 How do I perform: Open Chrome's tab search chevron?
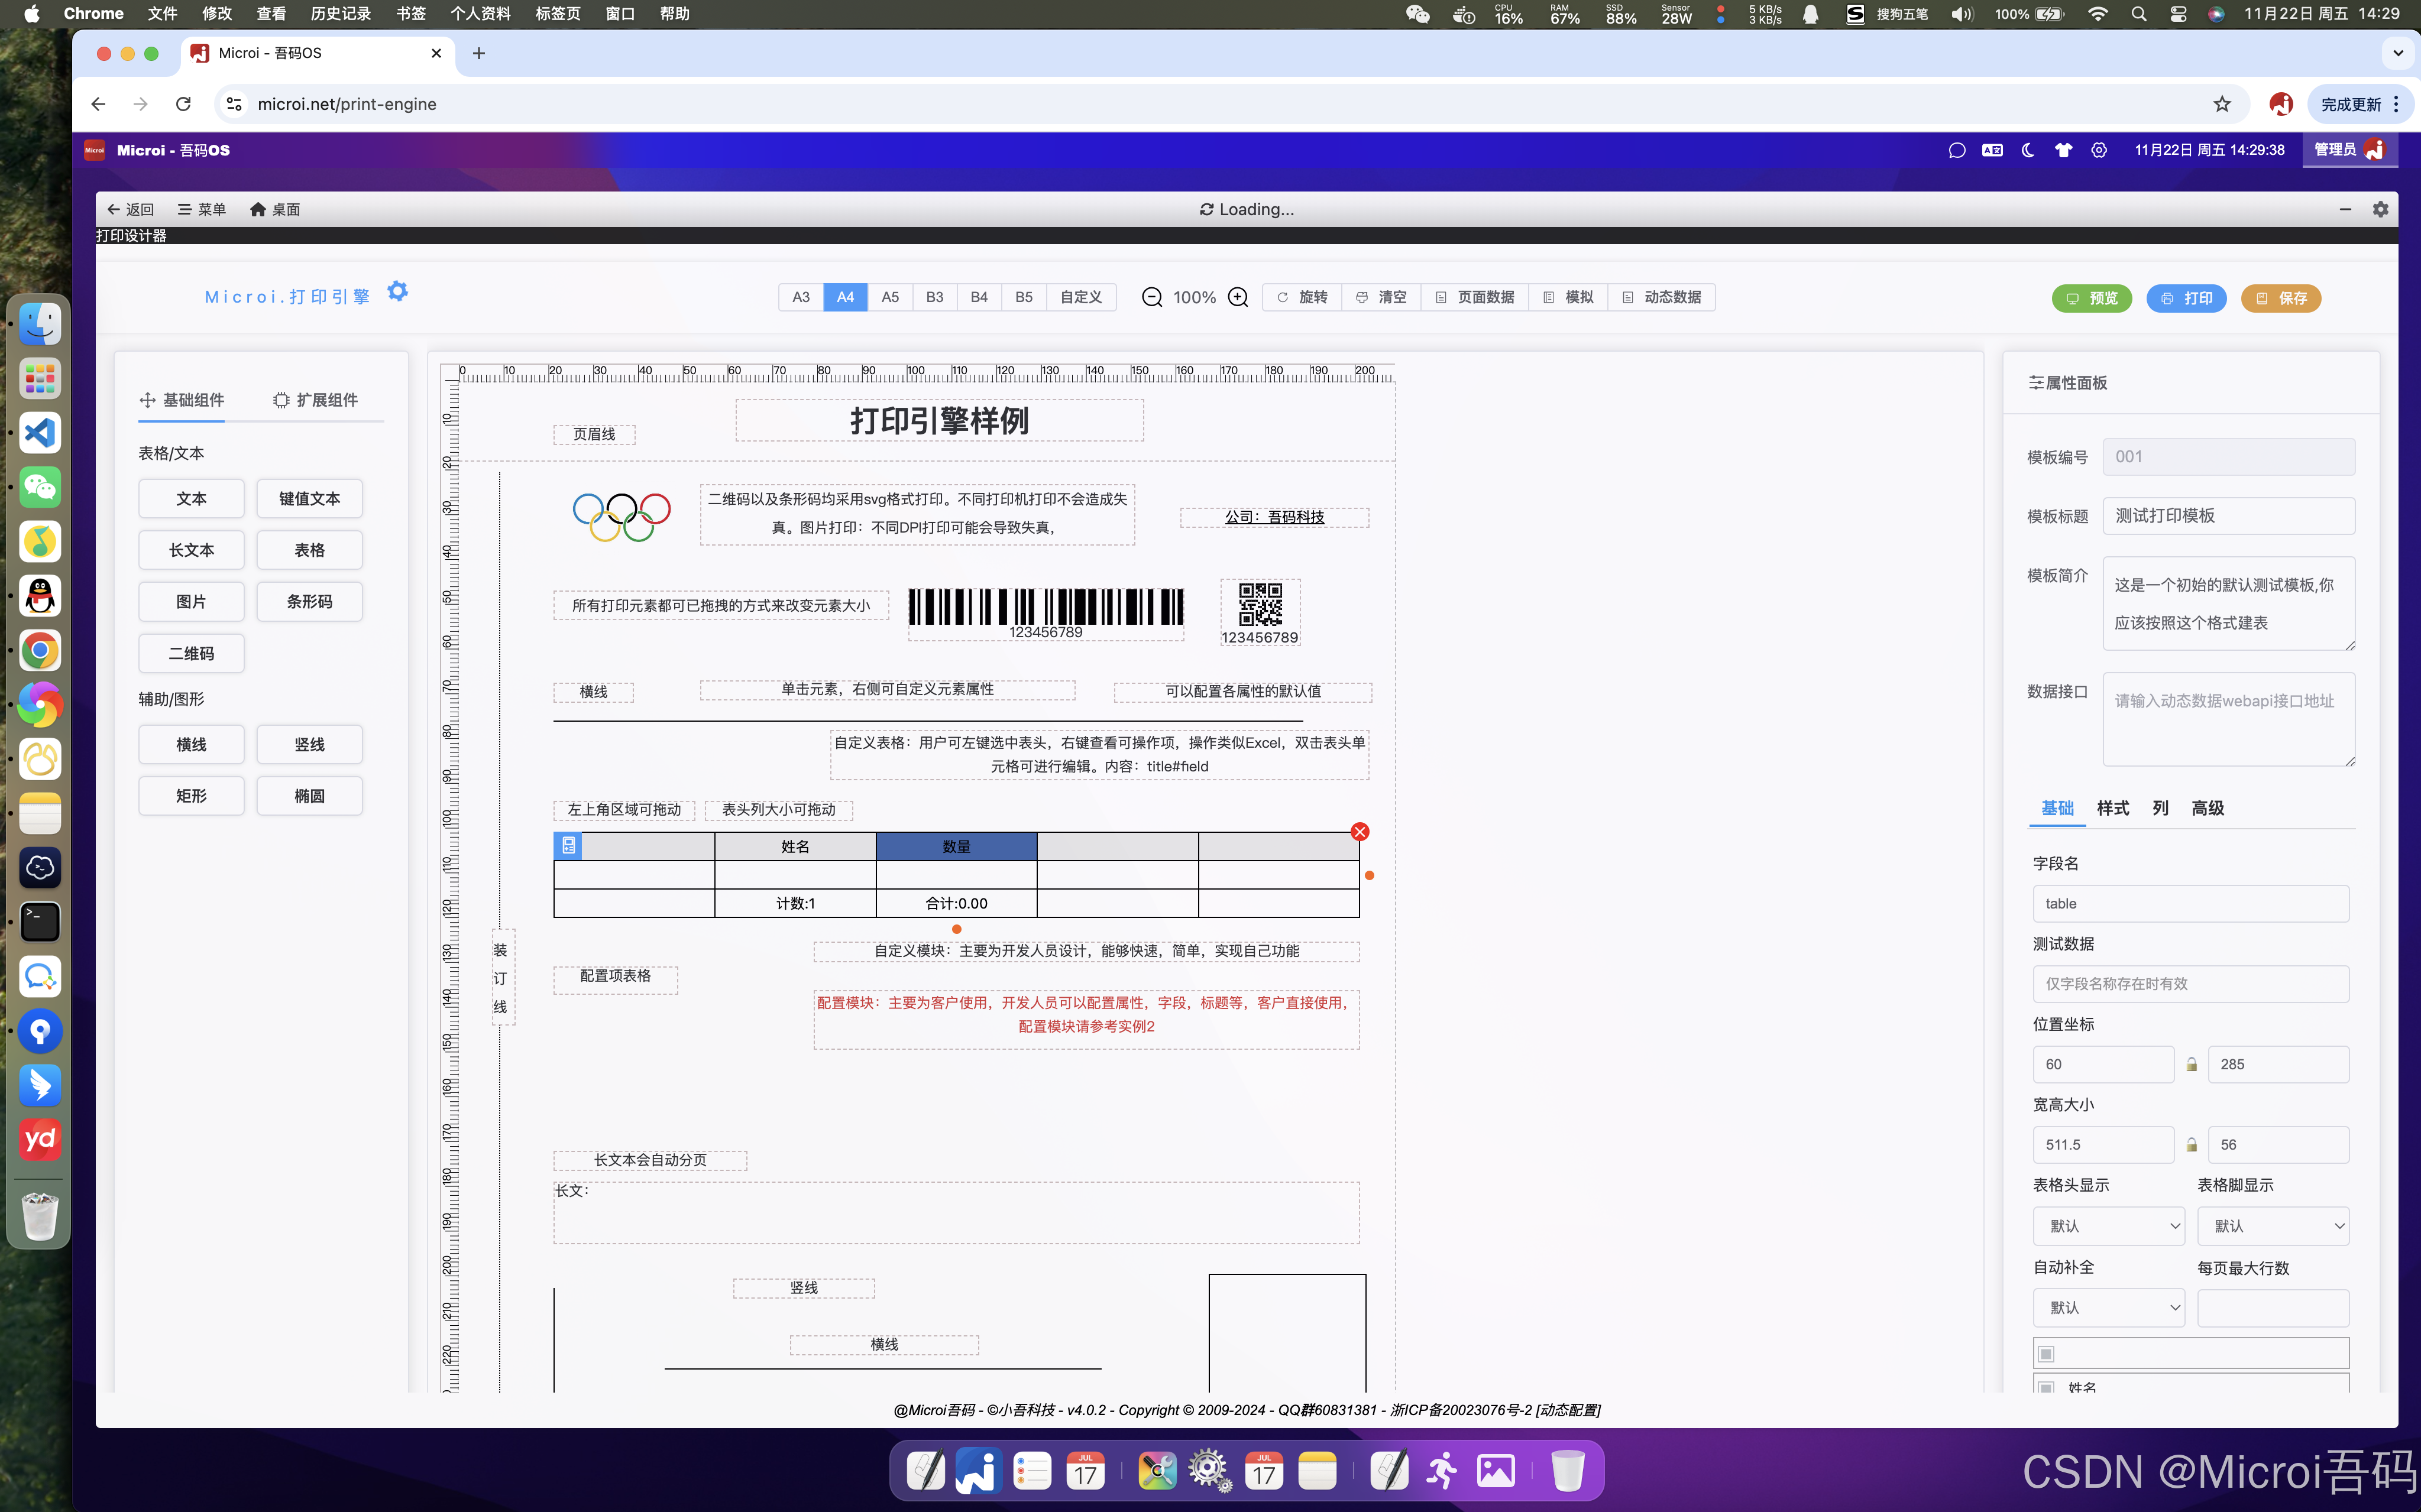2398,53
